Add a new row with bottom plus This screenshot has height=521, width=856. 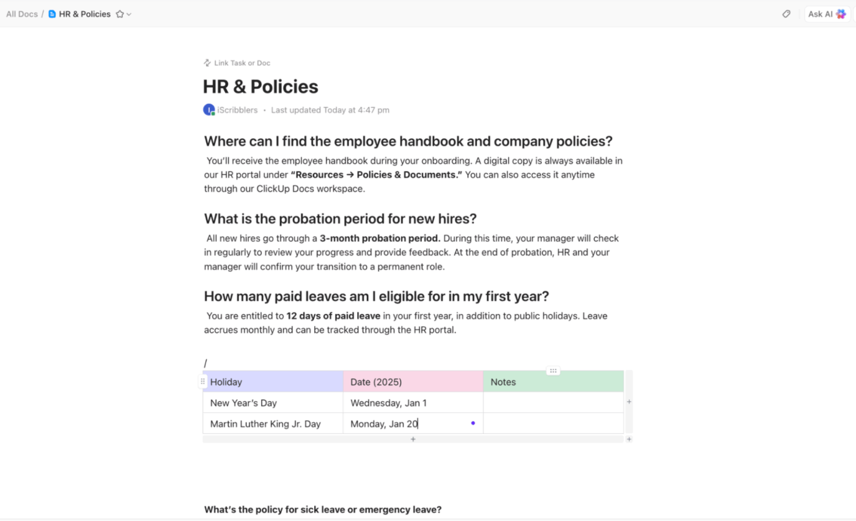tap(413, 439)
